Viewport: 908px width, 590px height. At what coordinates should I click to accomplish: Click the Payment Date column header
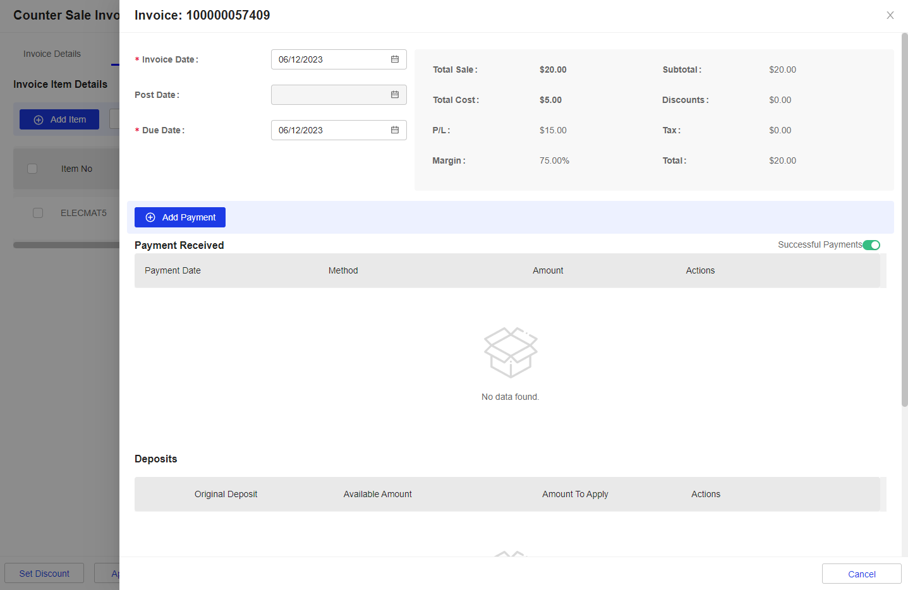tap(173, 270)
